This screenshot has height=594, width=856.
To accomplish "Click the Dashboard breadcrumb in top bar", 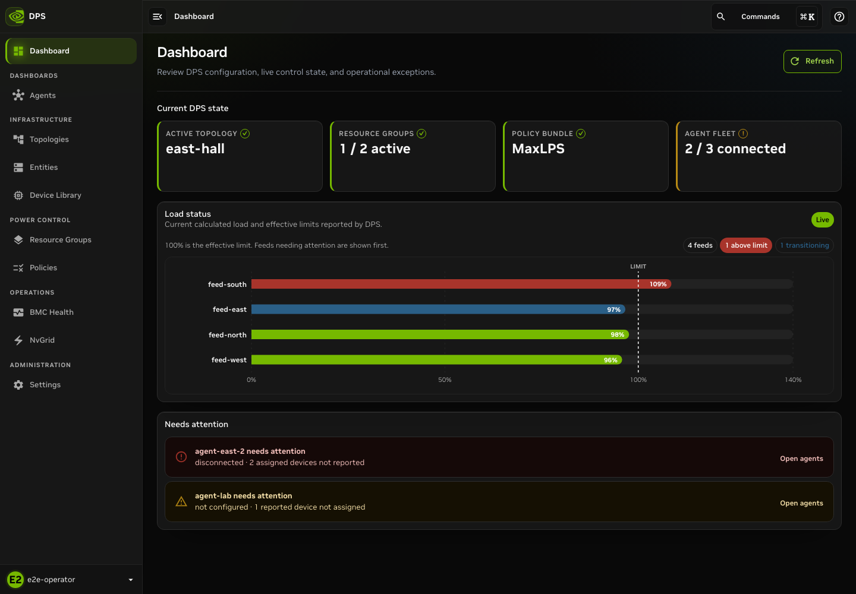I will tap(194, 17).
